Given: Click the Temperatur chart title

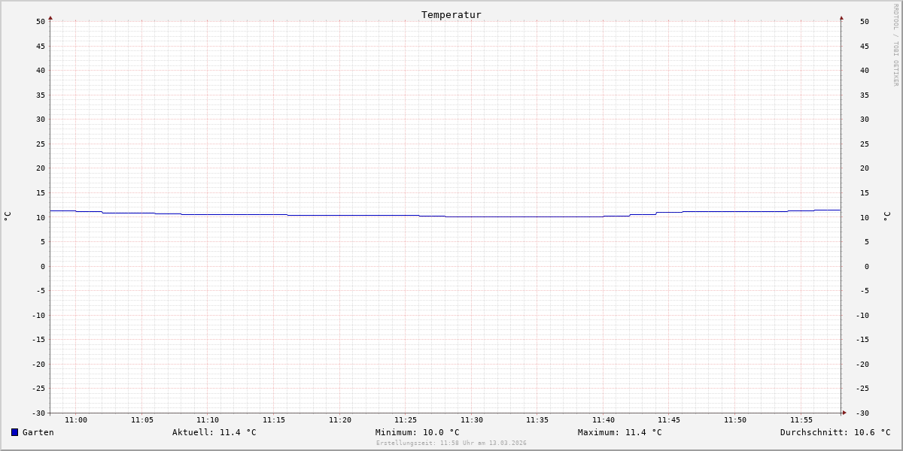Looking at the screenshot, I should [x=451, y=14].
